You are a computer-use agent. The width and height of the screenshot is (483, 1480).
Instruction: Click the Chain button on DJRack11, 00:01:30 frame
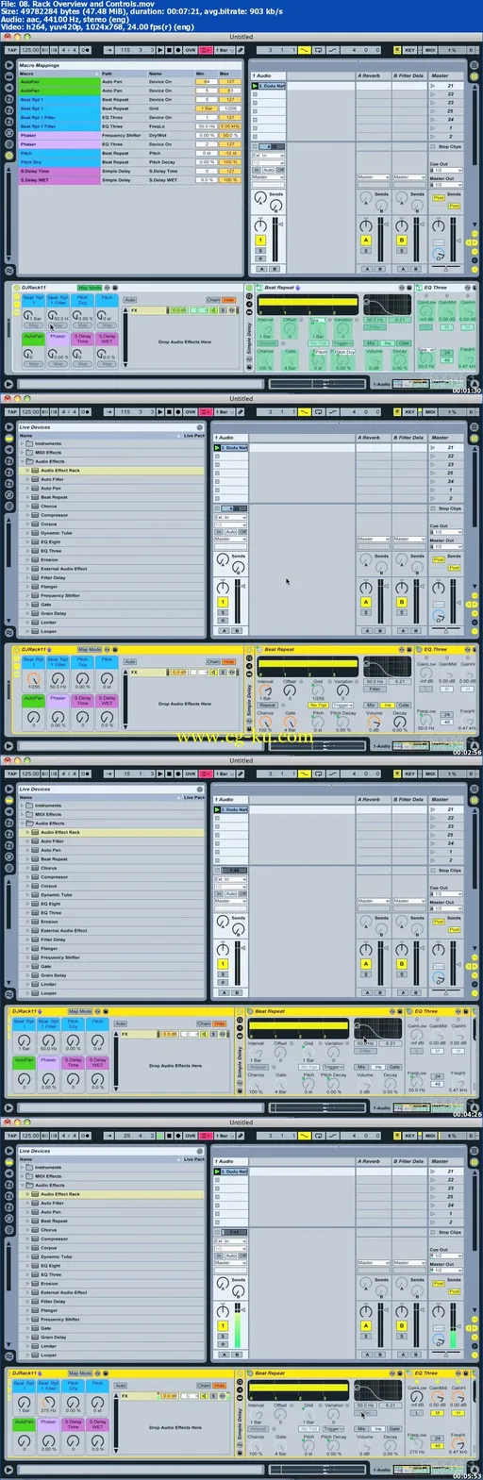[213, 300]
